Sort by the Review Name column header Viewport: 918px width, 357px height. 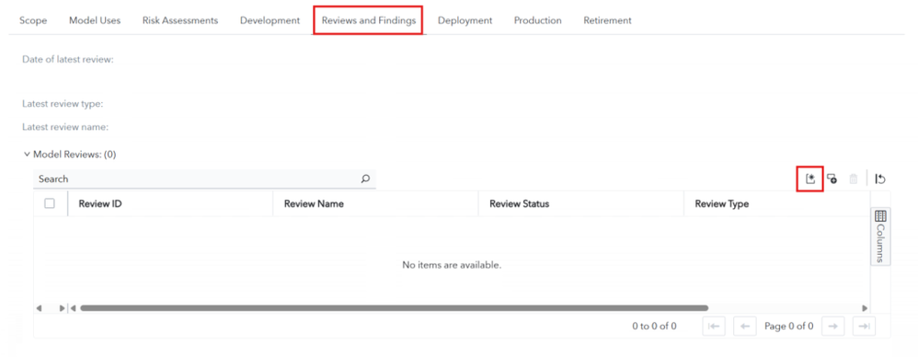pos(376,203)
